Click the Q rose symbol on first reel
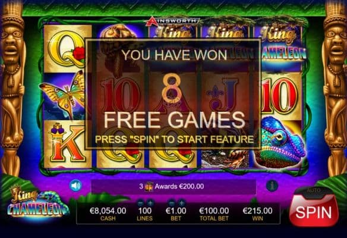This screenshot has width=347, height=238. point(65,49)
